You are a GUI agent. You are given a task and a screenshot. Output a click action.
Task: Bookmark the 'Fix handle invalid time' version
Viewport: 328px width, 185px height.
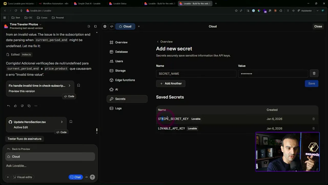pos(78,85)
